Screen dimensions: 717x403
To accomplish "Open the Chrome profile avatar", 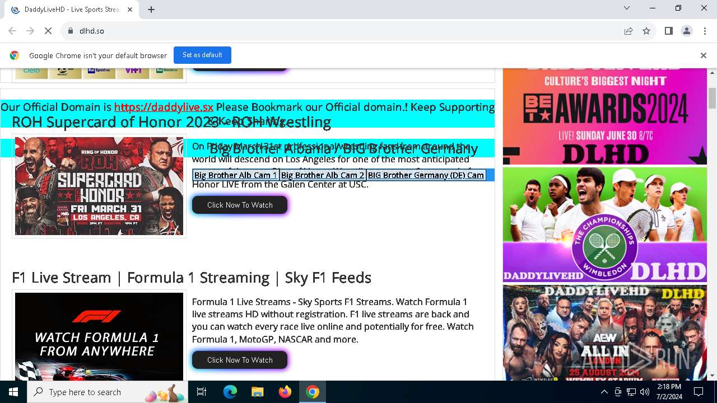I will tap(686, 31).
